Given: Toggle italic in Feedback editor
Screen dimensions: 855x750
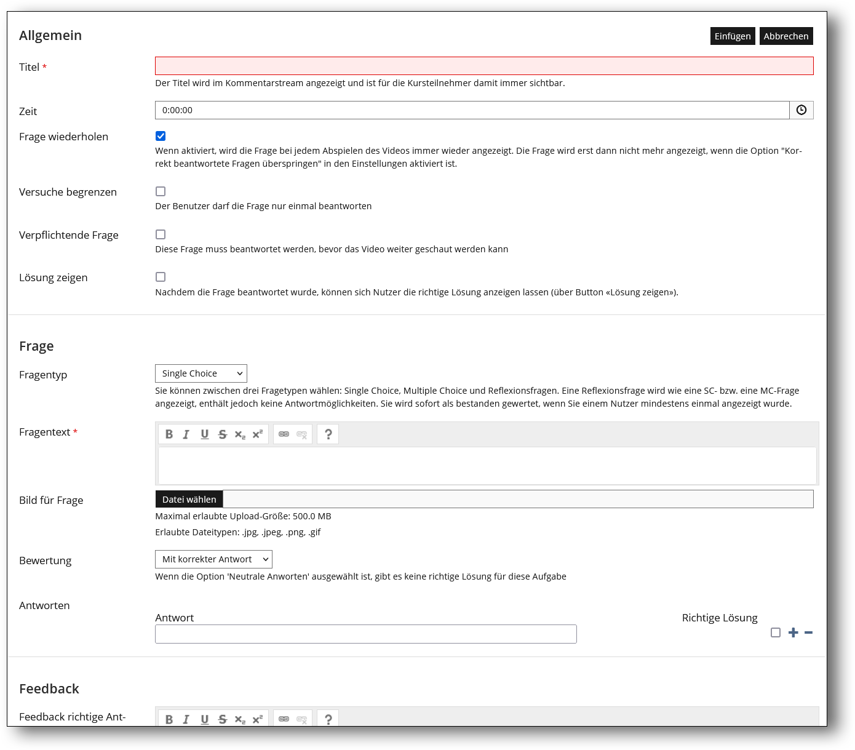Looking at the screenshot, I should 186,719.
